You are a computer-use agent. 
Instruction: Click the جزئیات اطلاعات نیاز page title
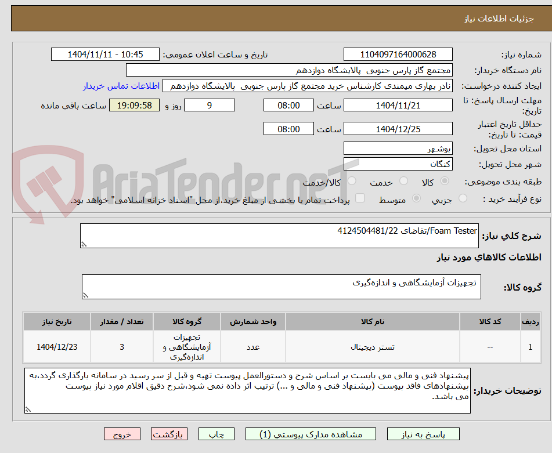click(499, 19)
